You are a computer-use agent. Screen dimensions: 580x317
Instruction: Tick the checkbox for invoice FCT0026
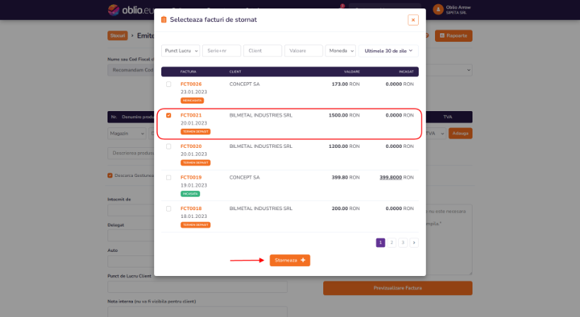point(168,84)
